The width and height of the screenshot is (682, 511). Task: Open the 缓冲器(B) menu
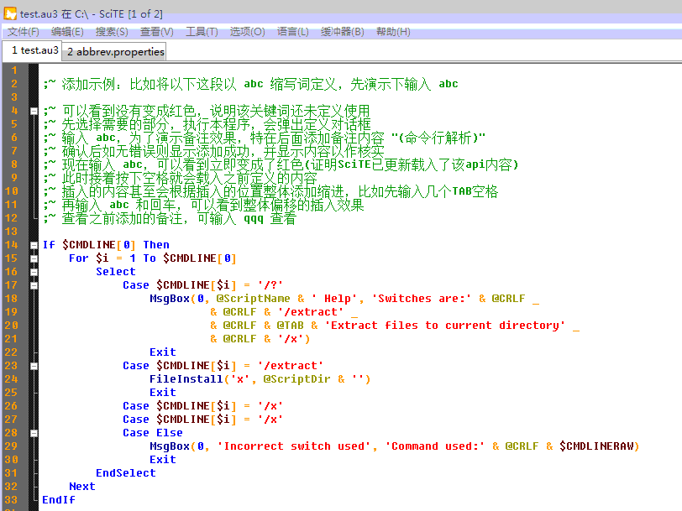coord(343,32)
